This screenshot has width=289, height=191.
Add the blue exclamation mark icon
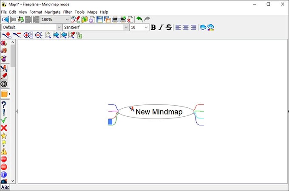(4, 112)
